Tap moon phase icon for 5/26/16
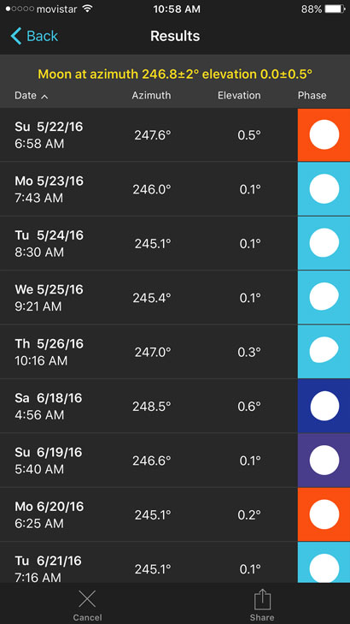This screenshot has width=350, height=624. tap(324, 352)
